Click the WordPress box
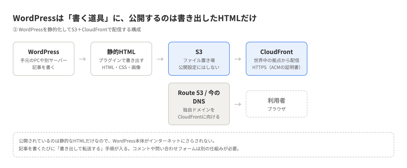Image resolution: width=407 pixels, height=168 pixels. point(44,59)
